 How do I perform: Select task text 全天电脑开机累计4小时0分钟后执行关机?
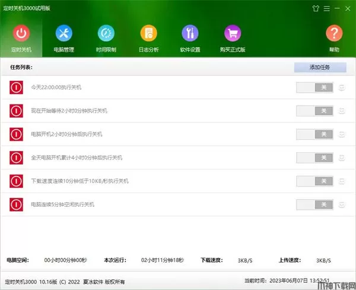coord(77,157)
